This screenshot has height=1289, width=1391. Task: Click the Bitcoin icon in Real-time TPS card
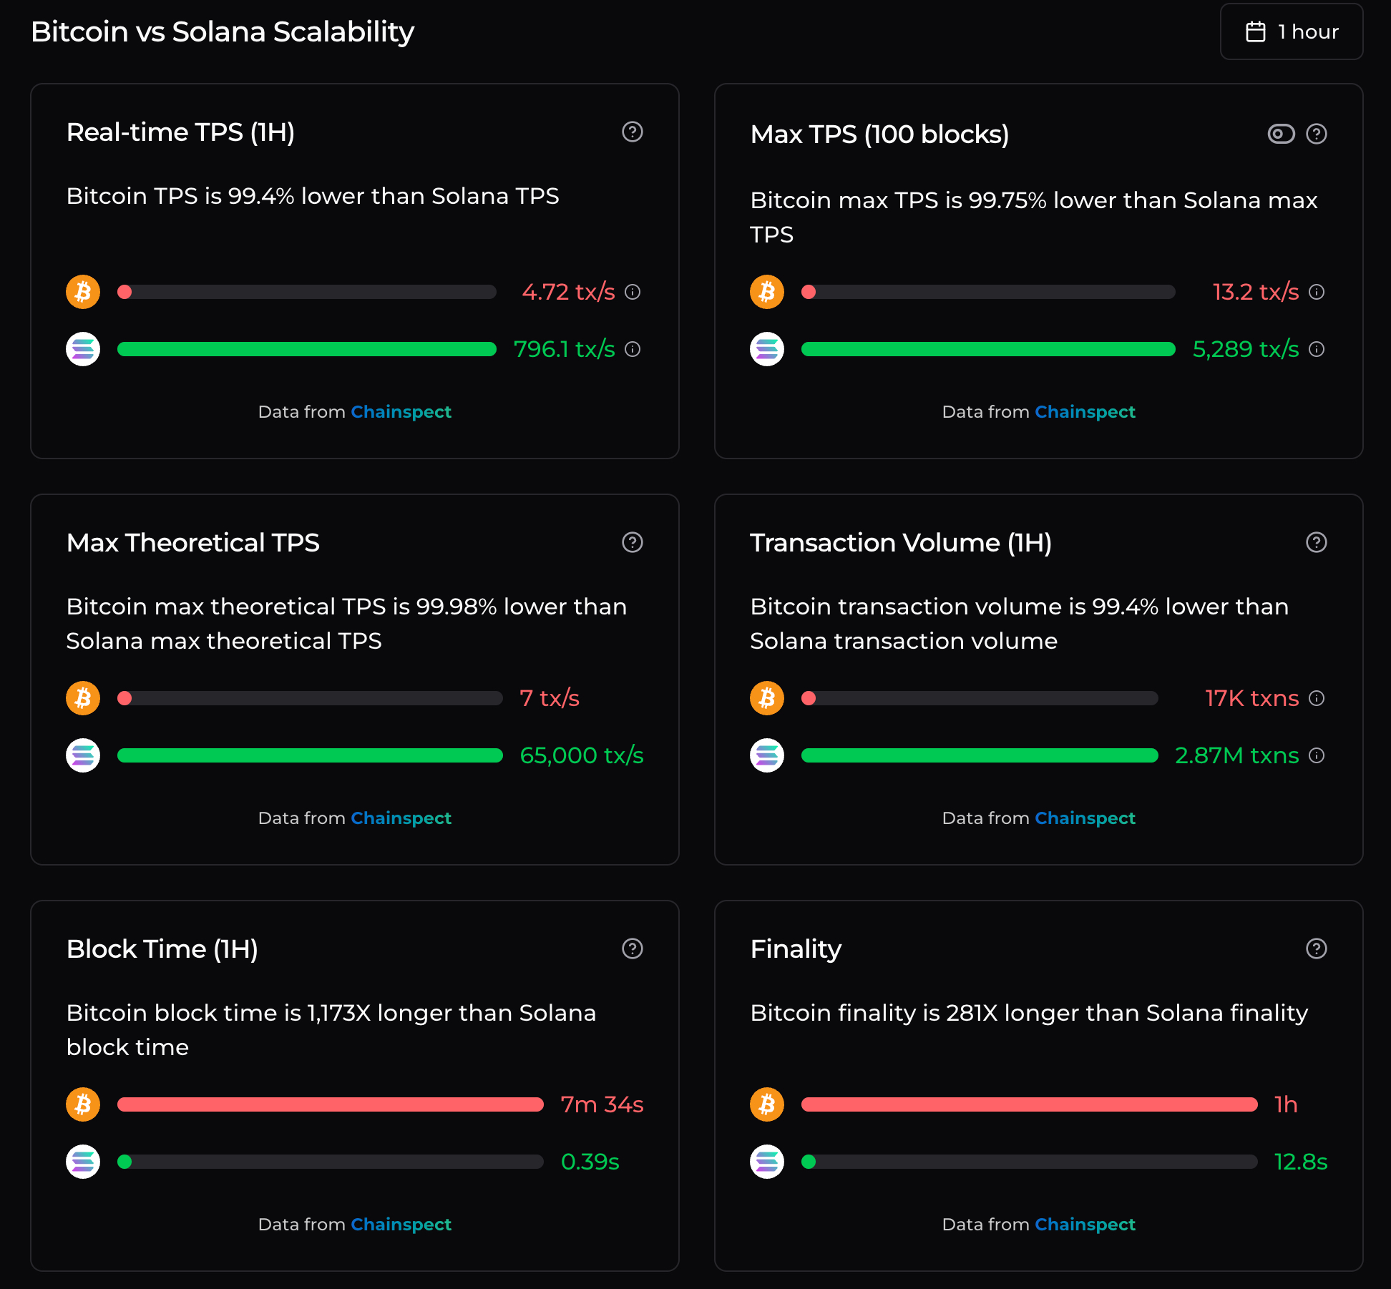[x=82, y=292]
